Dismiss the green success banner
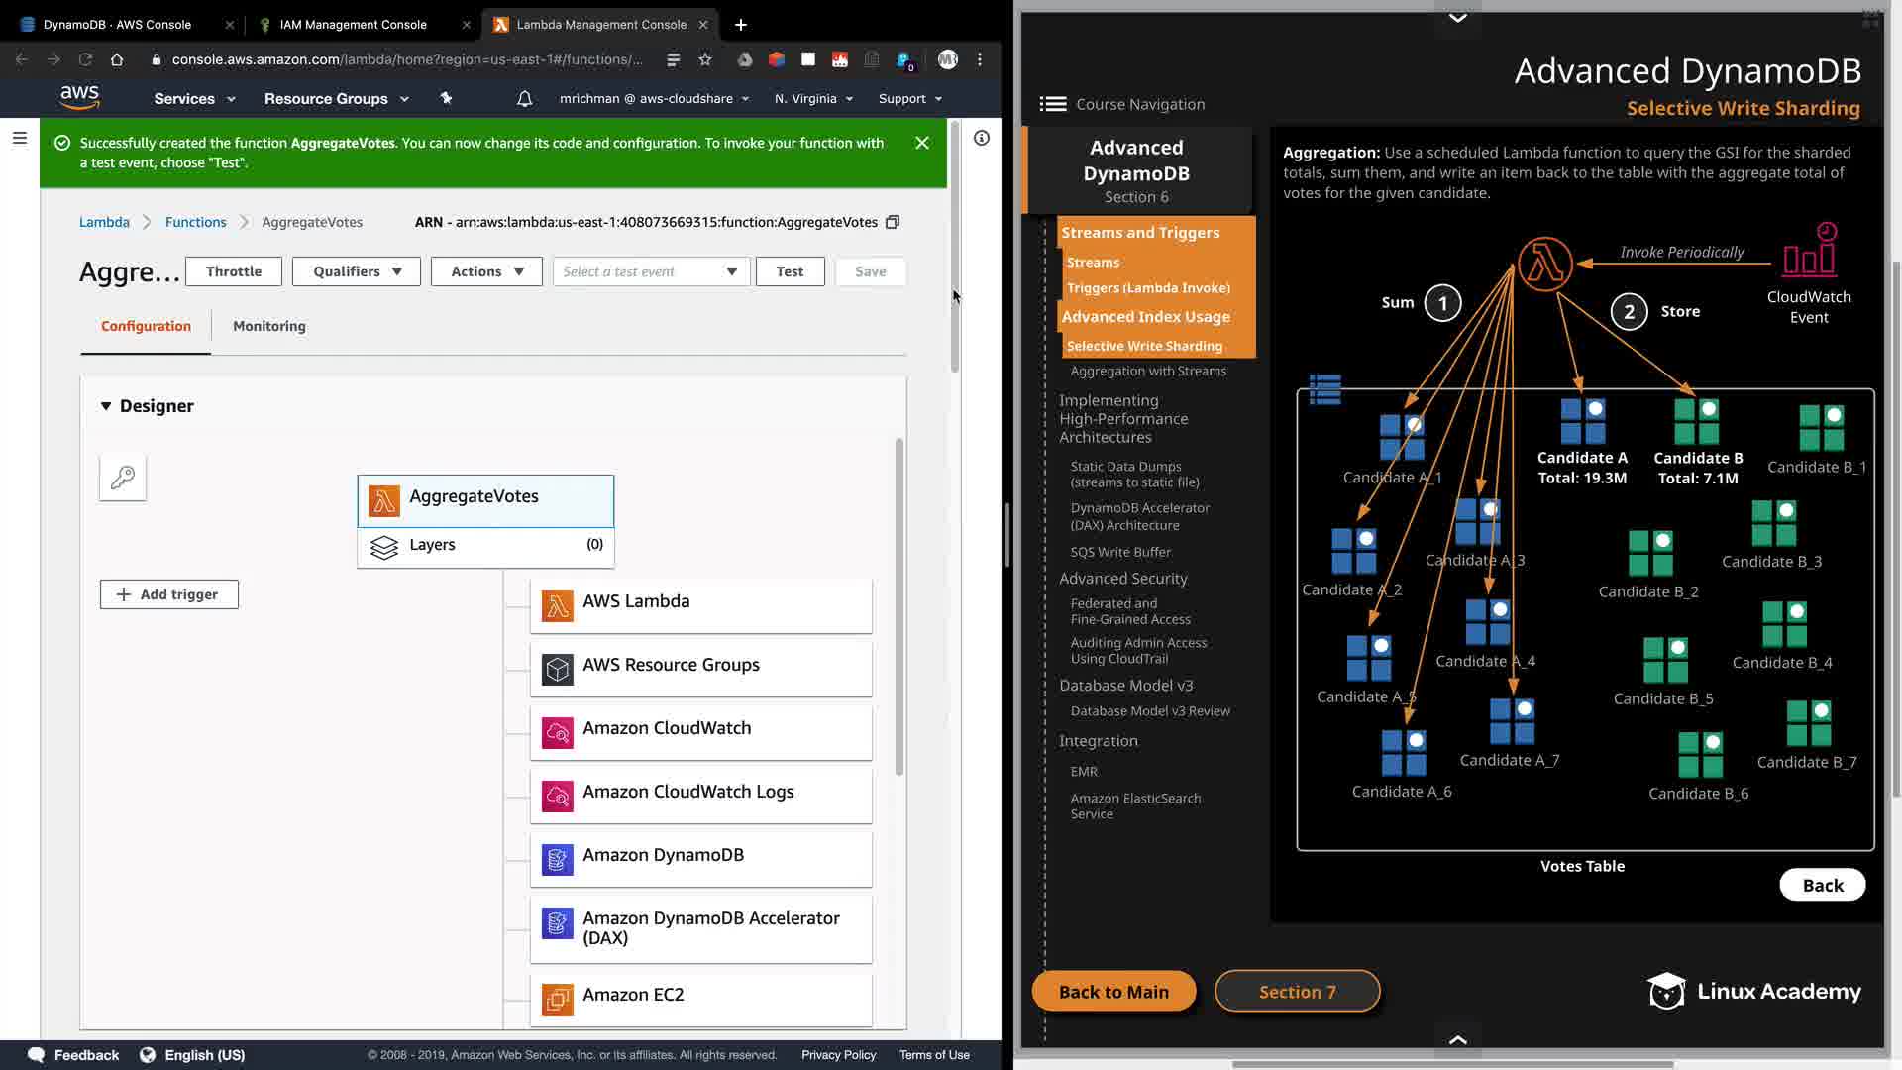This screenshot has width=1902, height=1070. click(x=922, y=143)
